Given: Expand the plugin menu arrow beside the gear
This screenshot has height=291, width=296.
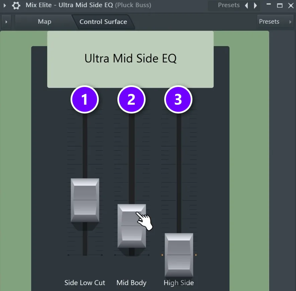Looking at the screenshot, I should tap(5, 5).
